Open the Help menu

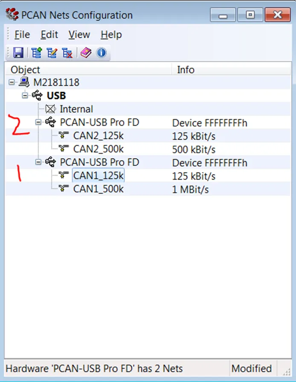[x=111, y=34]
